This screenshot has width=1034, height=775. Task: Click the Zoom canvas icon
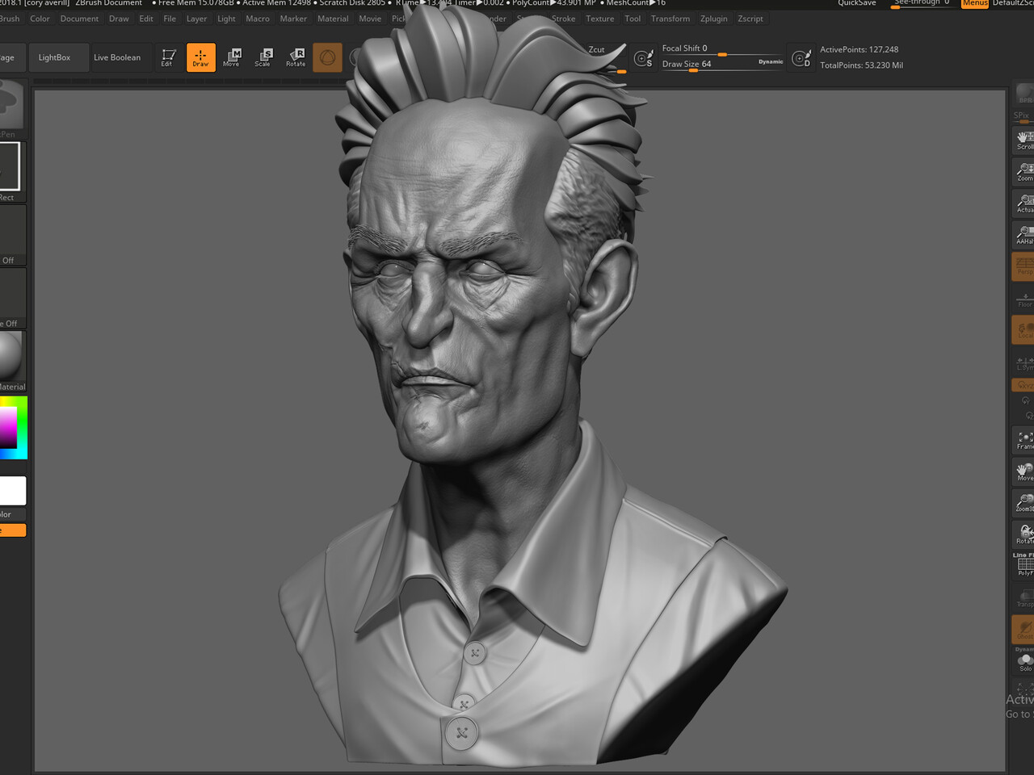tap(1024, 171)
